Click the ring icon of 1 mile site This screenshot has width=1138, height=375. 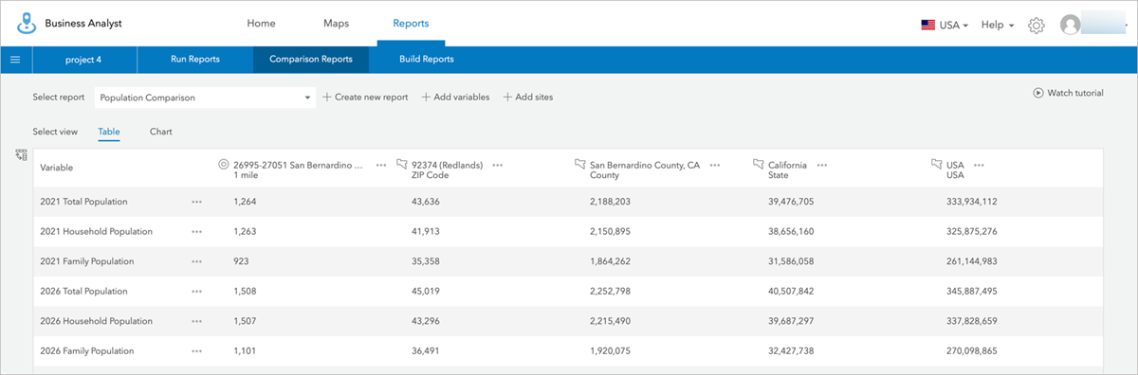click(x=224, y=164)
